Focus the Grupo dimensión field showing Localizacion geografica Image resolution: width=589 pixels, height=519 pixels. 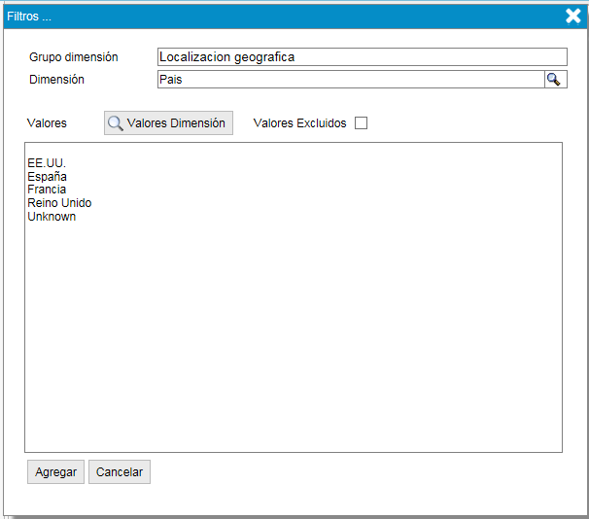tap(361, 57)
